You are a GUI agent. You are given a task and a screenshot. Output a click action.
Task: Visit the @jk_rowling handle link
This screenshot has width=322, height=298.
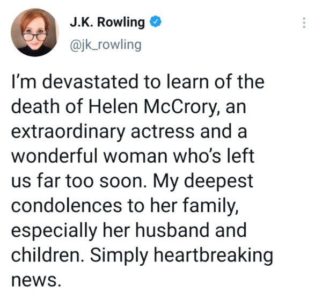(106, 45)
